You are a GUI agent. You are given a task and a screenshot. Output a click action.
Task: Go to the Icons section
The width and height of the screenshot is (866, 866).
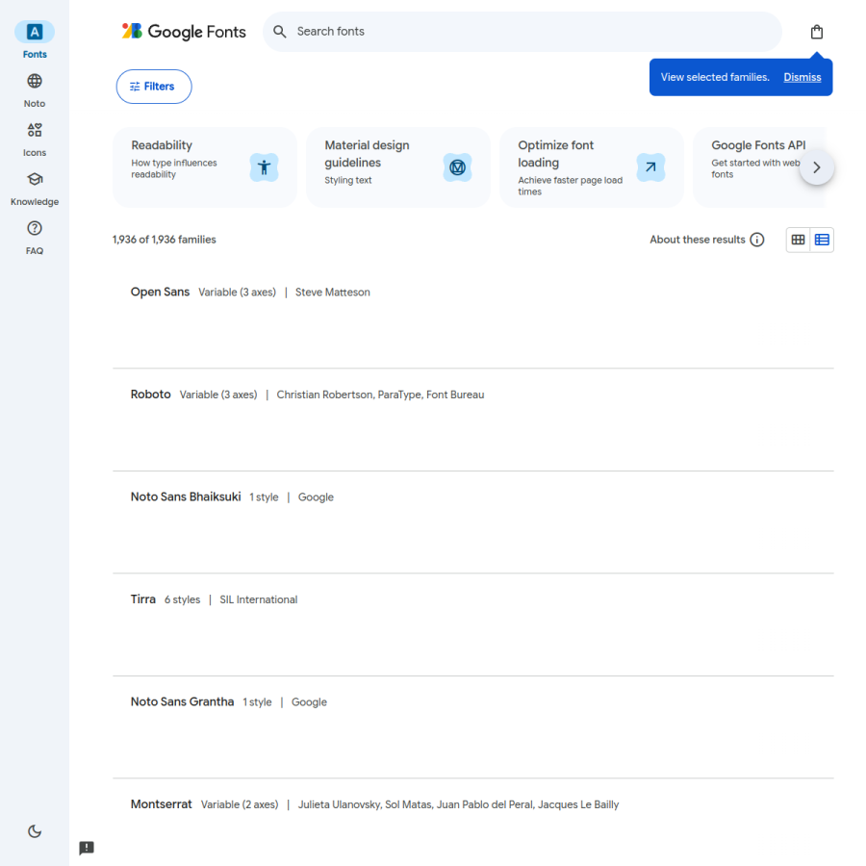[x=35, y=140]
